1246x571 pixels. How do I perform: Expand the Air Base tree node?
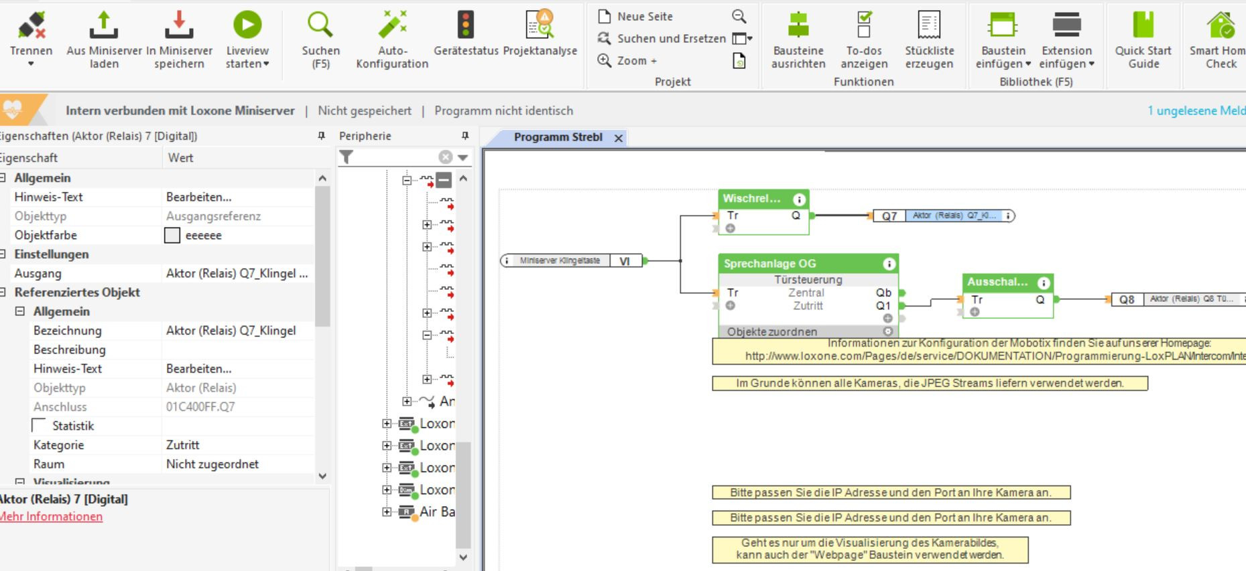(x=387, y=512)
